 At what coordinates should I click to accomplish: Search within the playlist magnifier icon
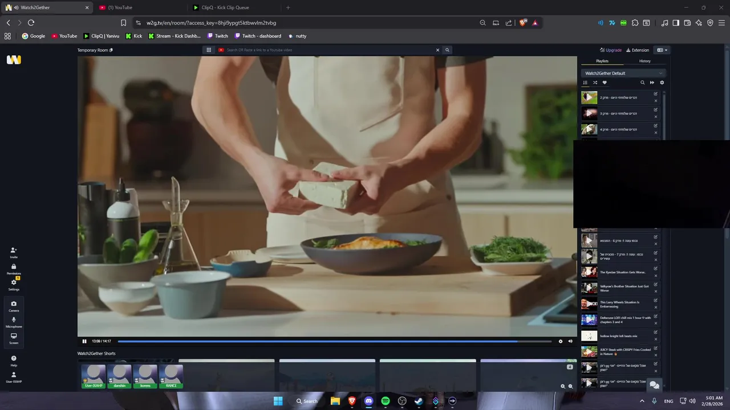pyautogui.click(x=642, y=83)
